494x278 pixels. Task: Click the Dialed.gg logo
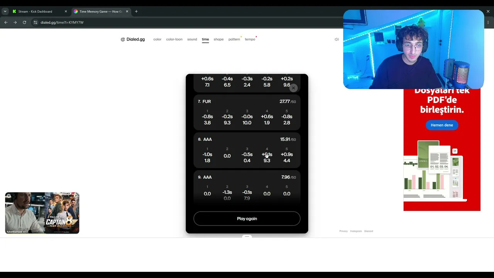point(133,39)
